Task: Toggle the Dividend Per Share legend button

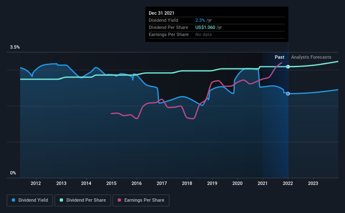Action: [x=83, y=200]
